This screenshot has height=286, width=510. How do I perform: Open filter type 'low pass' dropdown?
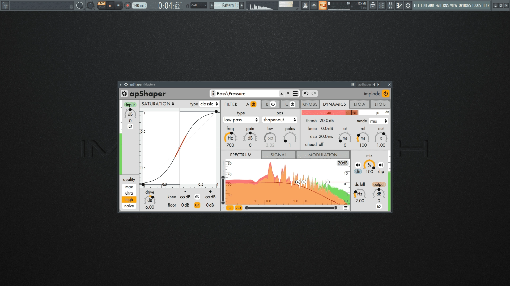[241, 120]
